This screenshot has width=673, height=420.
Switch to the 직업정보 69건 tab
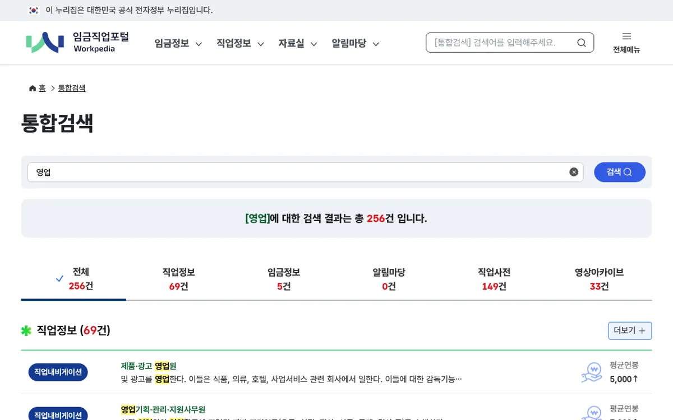(178, 279)
